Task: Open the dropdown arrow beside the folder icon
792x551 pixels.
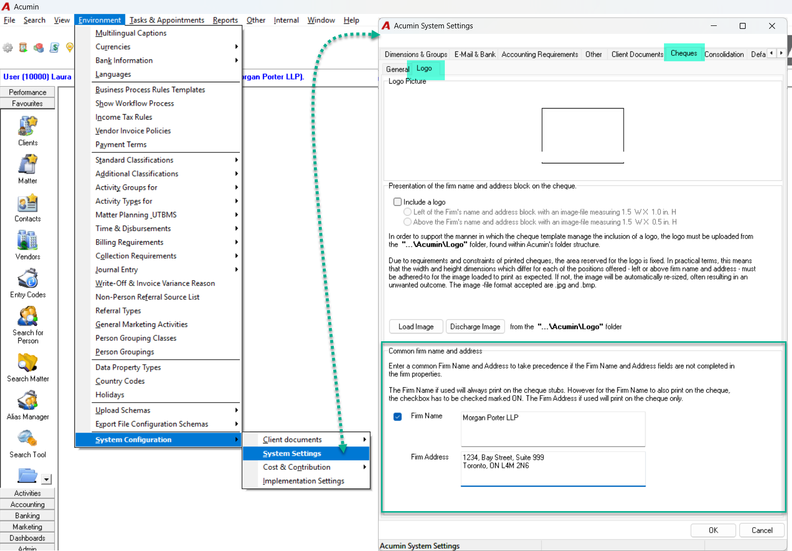Action: coord(46,479)
